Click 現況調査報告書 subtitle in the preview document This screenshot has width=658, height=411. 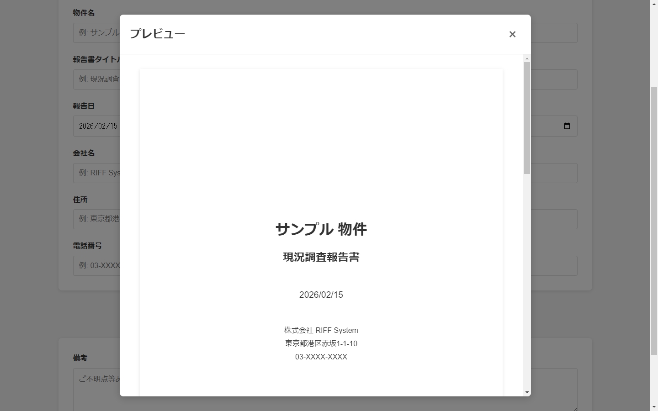[x=321, y=257]
